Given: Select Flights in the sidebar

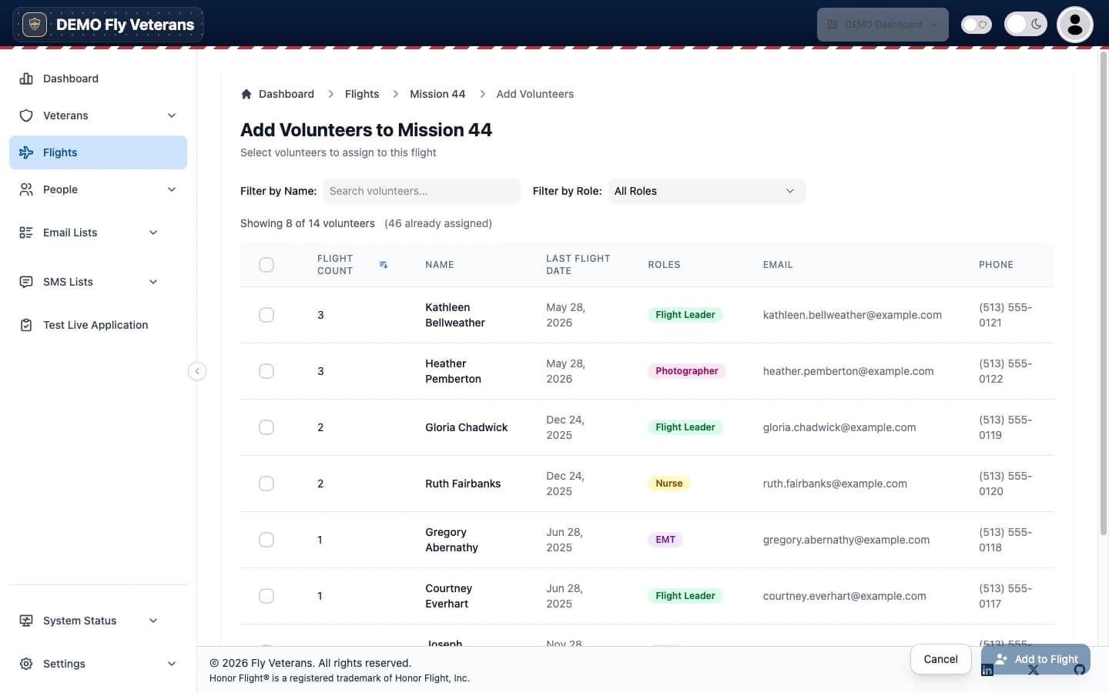Looking at the screenshot, I should (98, 152).
